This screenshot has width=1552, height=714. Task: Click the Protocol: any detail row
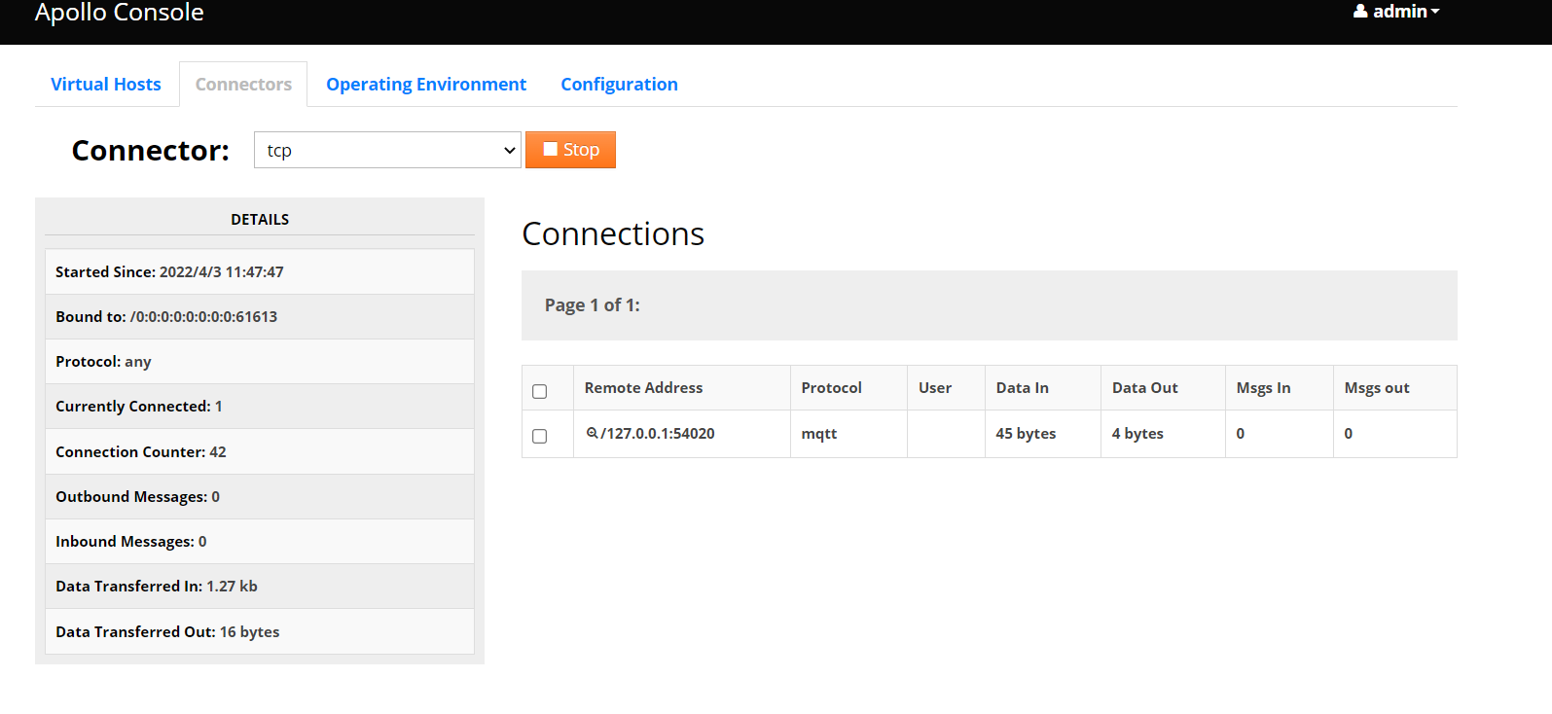[260, 362]
